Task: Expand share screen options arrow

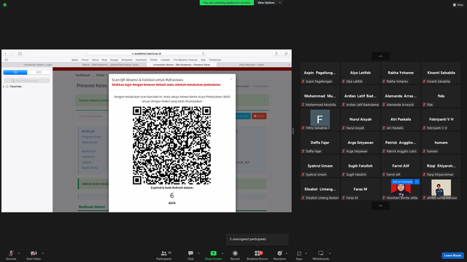Action: 223,253
